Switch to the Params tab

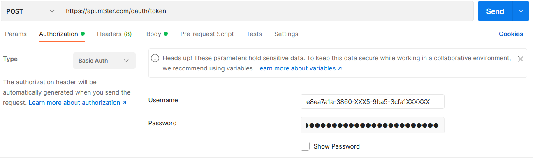[x=16, y=34]
